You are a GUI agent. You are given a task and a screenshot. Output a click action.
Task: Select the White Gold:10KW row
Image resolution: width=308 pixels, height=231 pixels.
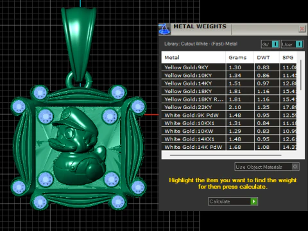pos(229,131)
